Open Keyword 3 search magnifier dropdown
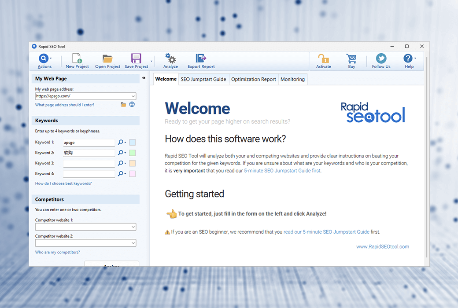This screenshot has height=308, width=458. pos(122,163)
